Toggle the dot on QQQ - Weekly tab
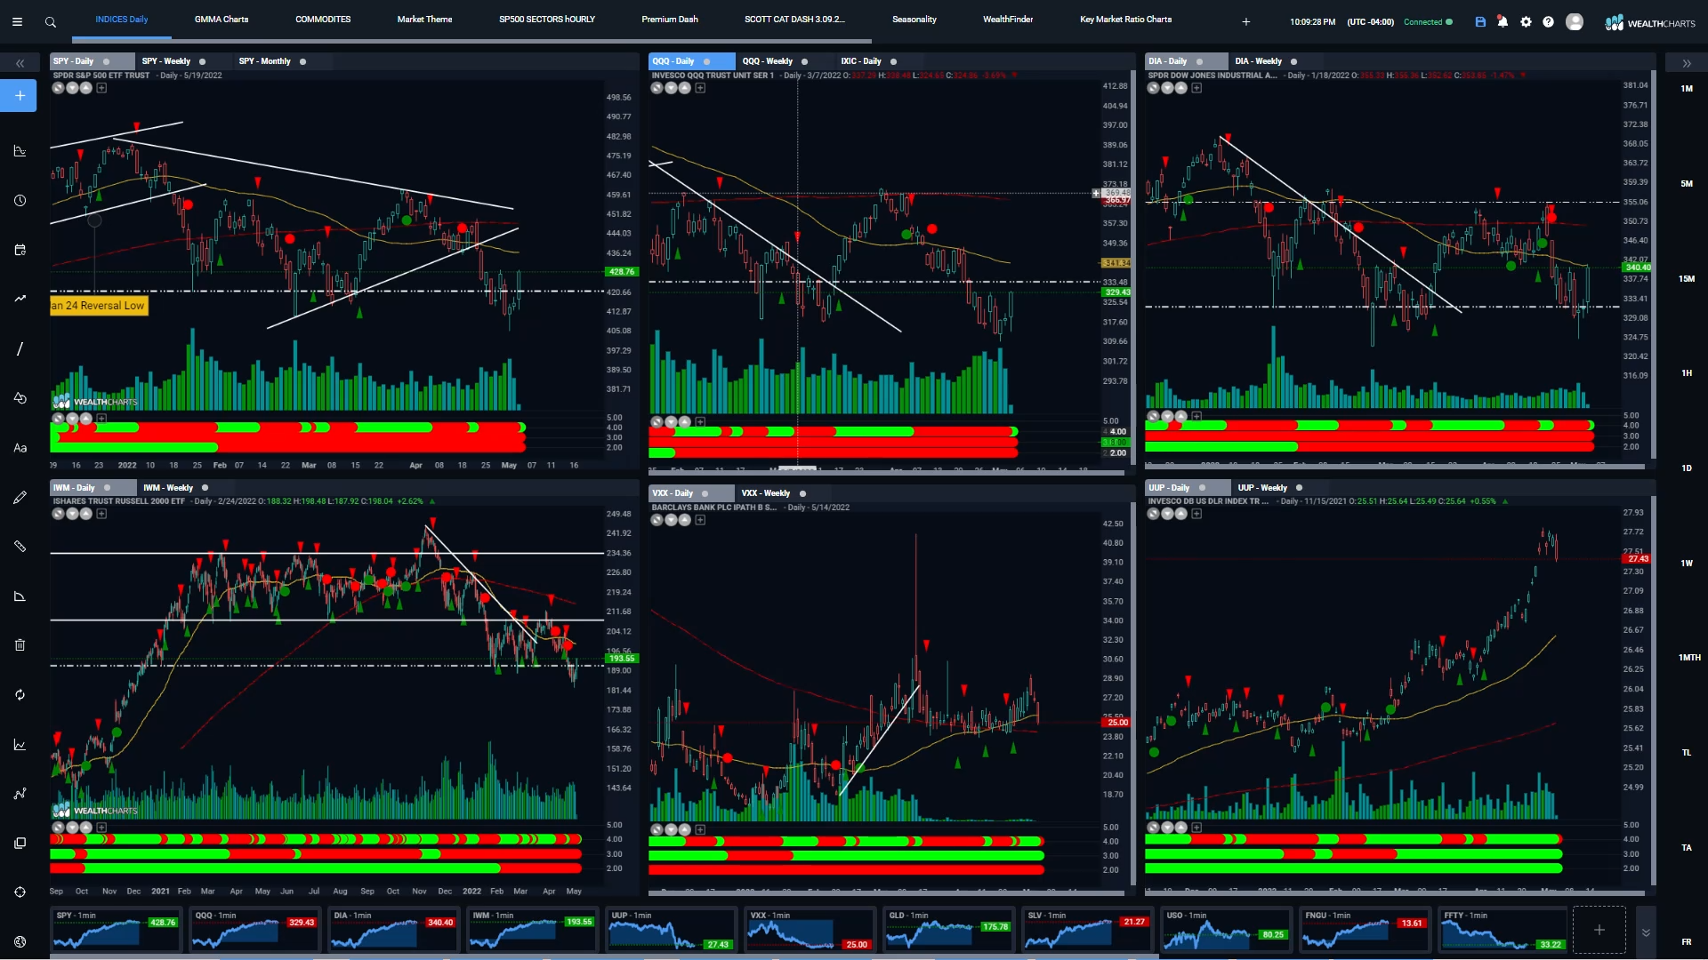The height and width of the screenshot is (960, 1708). click(x=805, y=61)
